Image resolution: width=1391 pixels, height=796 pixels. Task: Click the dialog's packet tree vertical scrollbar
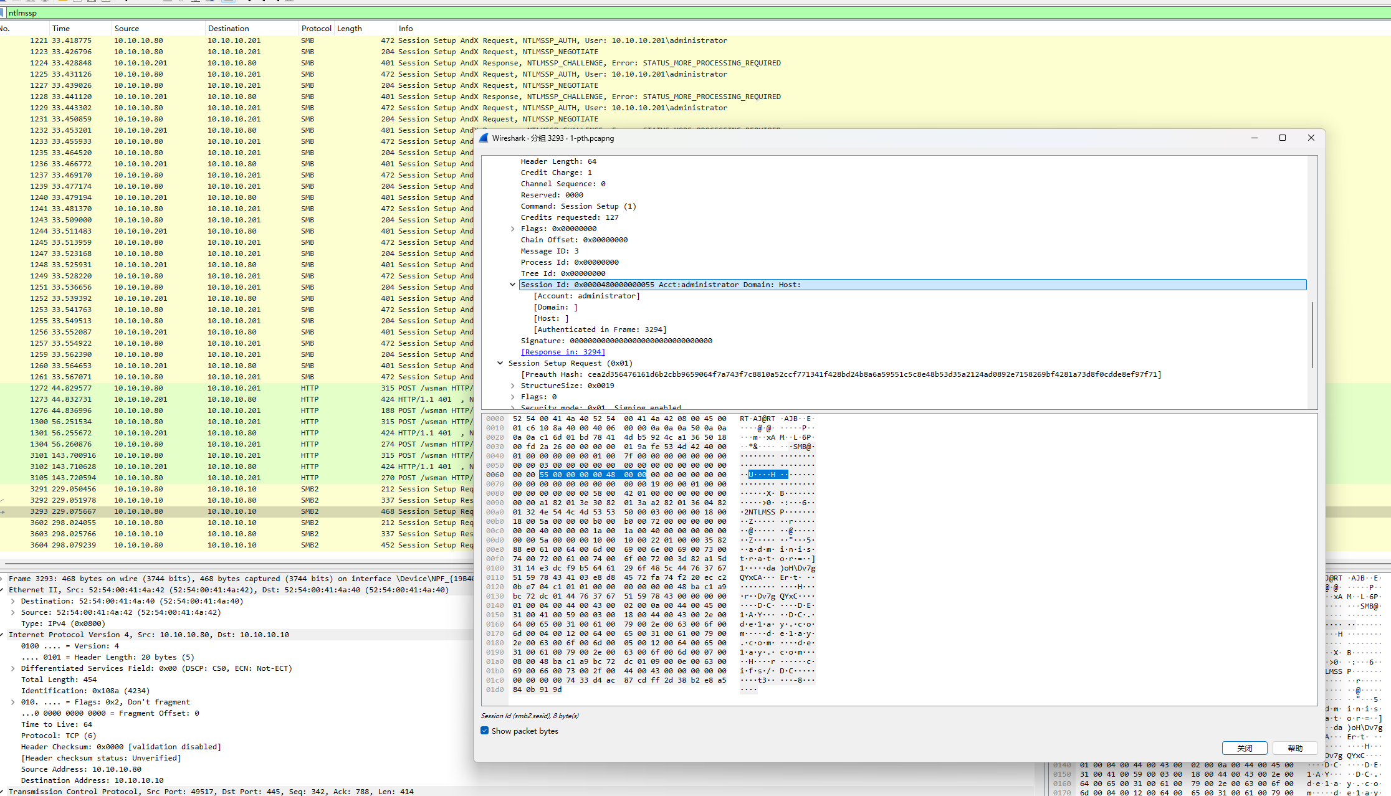pyautogui.click(x=1312, y=334)
